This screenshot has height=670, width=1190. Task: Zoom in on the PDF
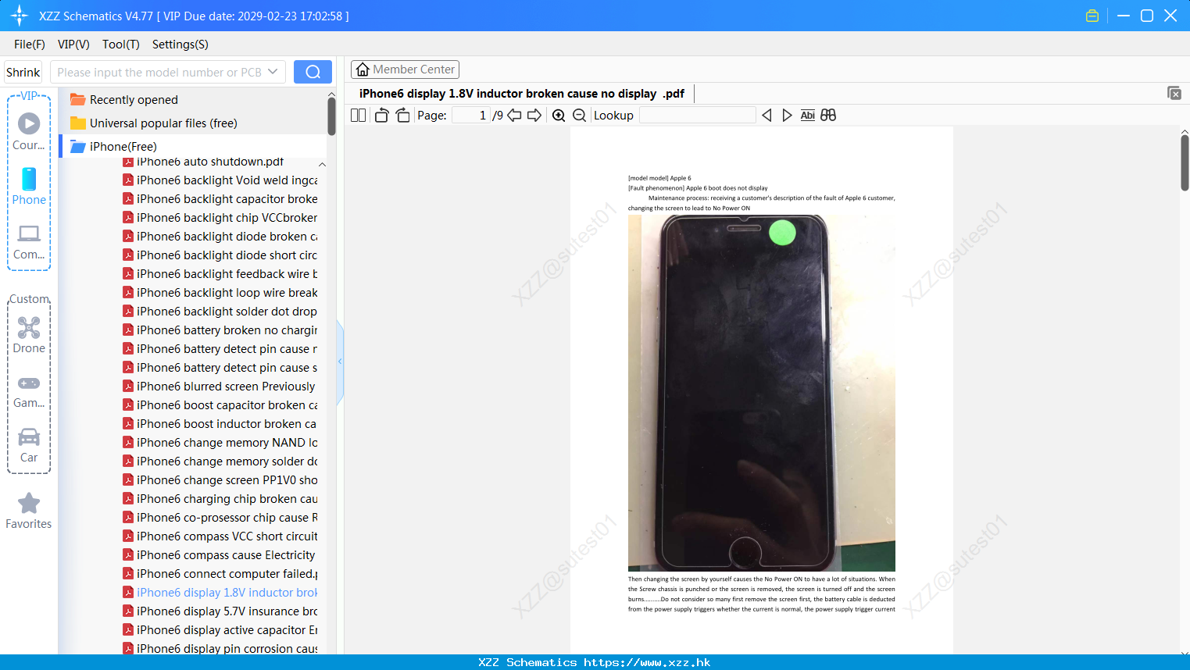point(559,115)
